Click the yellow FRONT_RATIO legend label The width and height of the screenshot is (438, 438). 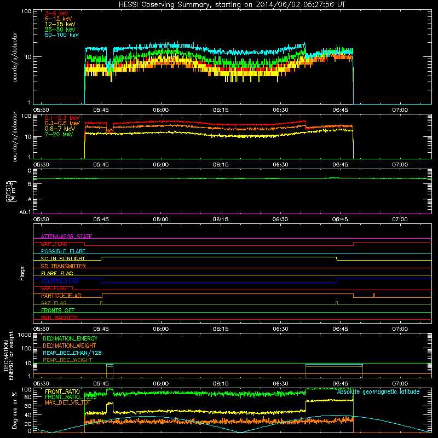pos(62,391)
